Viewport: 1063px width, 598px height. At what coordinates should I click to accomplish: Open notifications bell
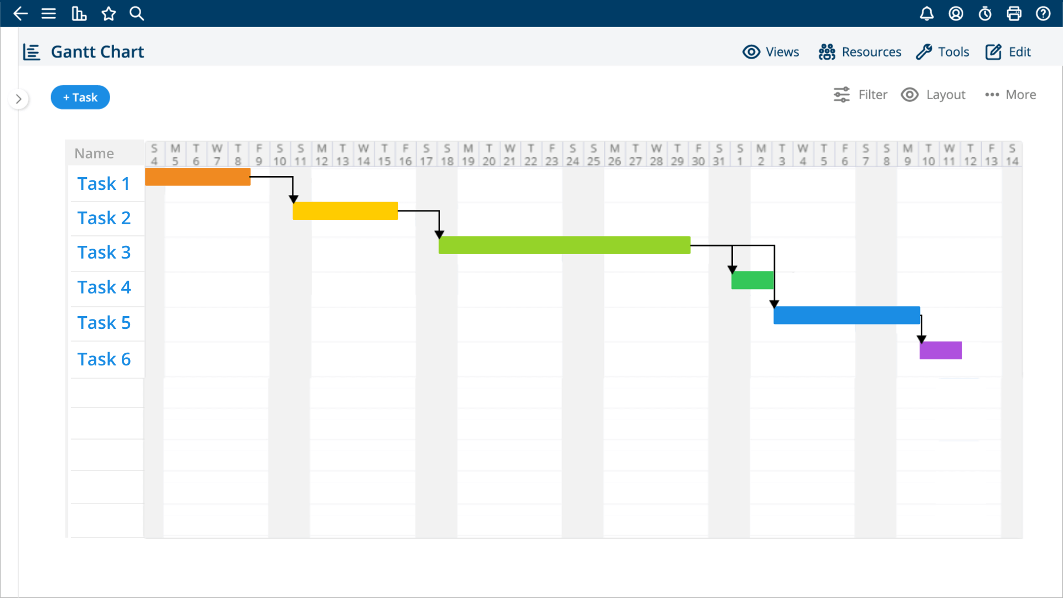(x=927, y=14)
